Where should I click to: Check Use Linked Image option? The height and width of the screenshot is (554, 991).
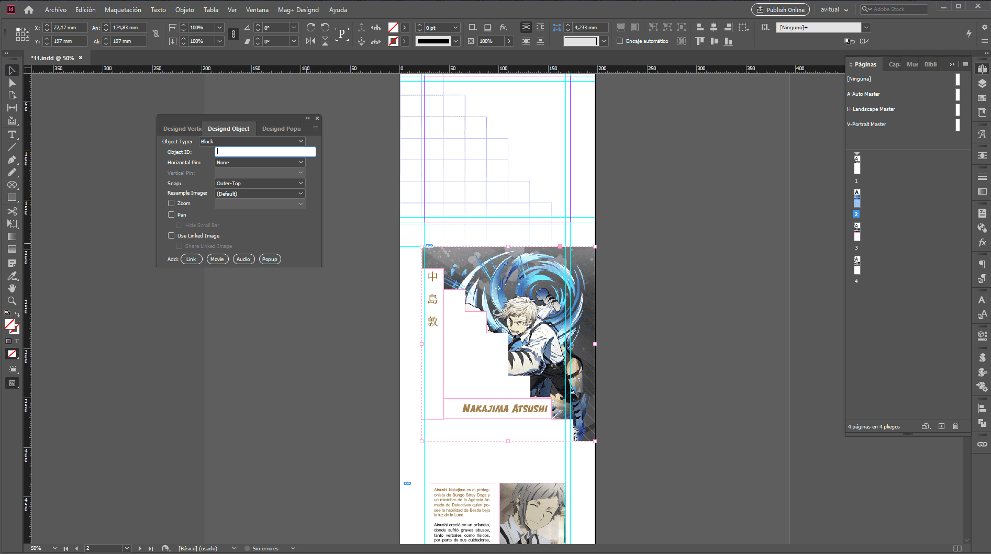pyautogui.click(x=171, y=236)
